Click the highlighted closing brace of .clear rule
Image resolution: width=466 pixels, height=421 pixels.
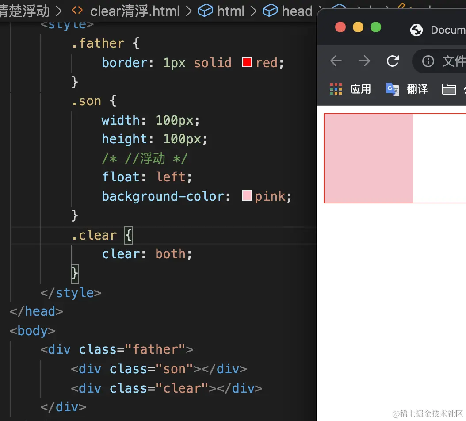(x=75, y=274)
